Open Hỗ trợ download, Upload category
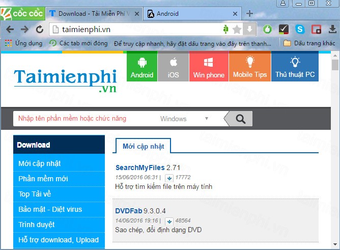Screen dimensions: 340x250 tap(59, 240)
